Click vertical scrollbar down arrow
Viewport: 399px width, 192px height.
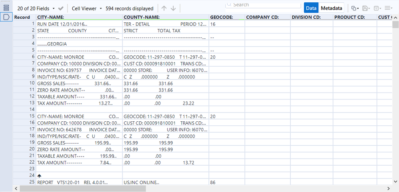point(395,182)
